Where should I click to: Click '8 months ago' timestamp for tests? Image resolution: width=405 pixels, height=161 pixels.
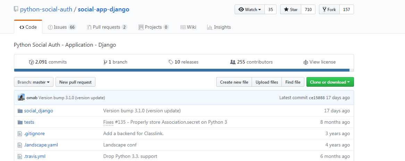click(x=335, y=122)
